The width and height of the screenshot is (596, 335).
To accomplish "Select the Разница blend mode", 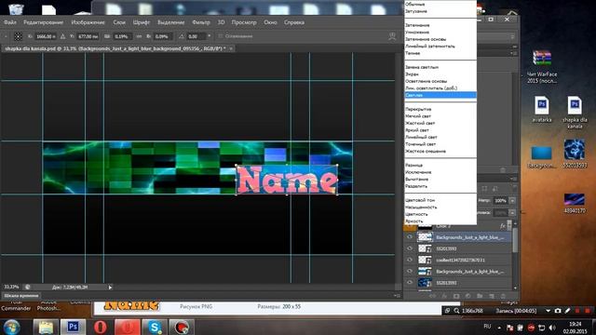I will pos(440,166).
